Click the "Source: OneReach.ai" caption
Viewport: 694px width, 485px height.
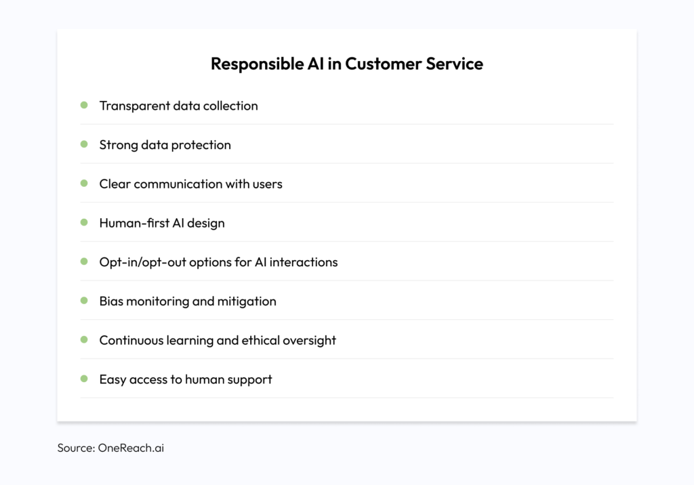pyautogui.click(x=110, y=448)
